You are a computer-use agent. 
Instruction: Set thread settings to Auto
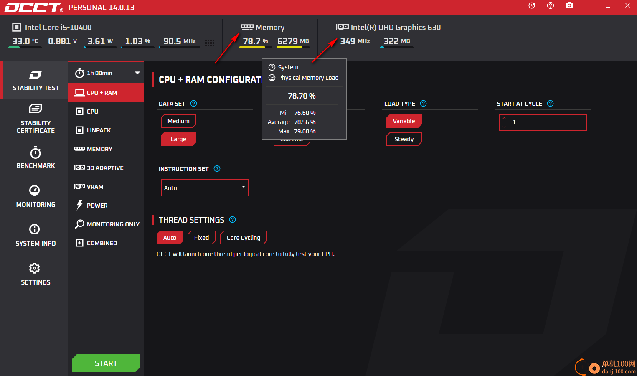coord(170,238)
